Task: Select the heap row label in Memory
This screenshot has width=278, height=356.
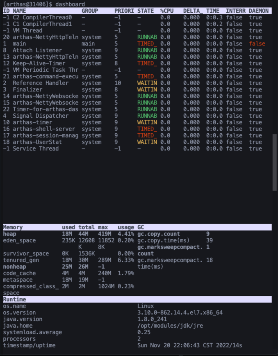Action: click(10, 234)
